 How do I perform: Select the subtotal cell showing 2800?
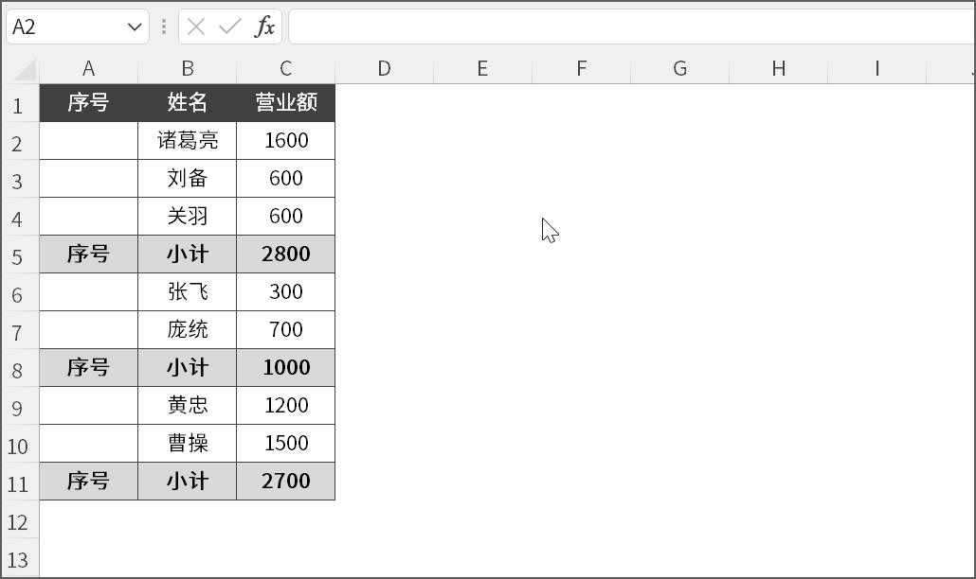coord(285,254)
